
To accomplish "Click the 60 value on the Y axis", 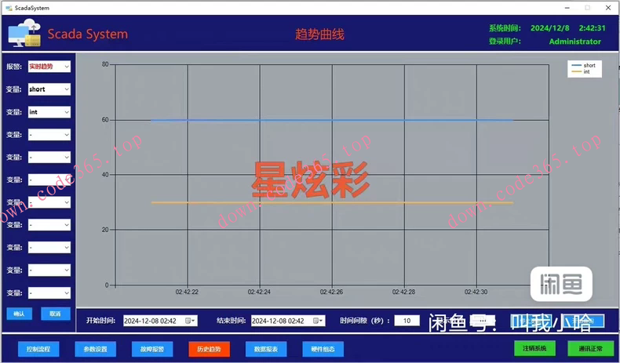I will coord(105,120).
